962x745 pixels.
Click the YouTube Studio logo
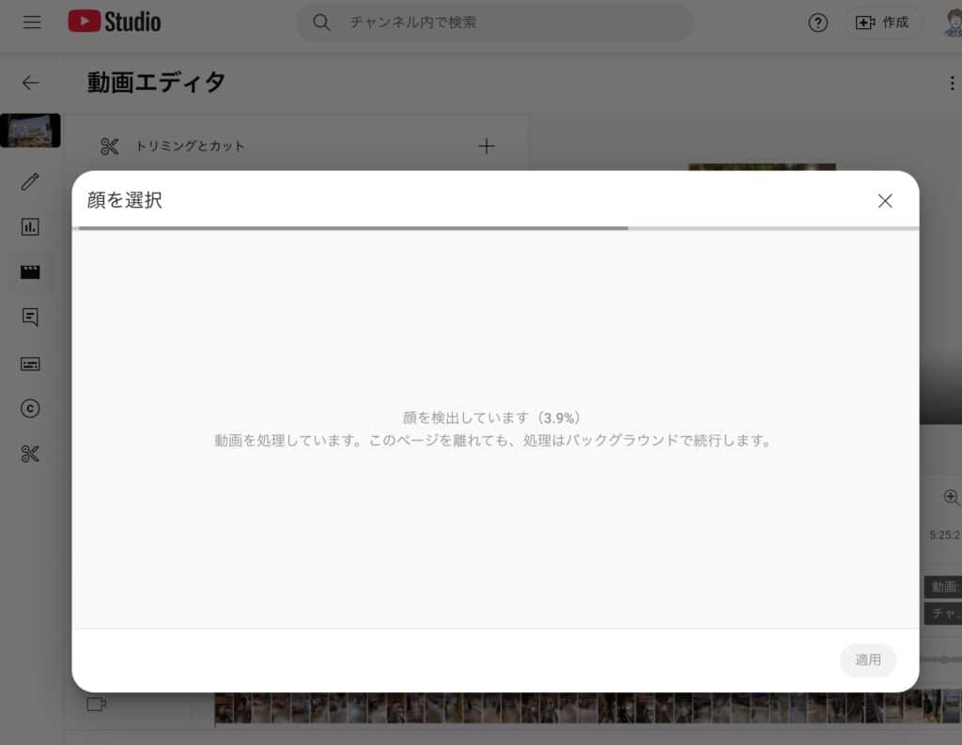[115, 23]
